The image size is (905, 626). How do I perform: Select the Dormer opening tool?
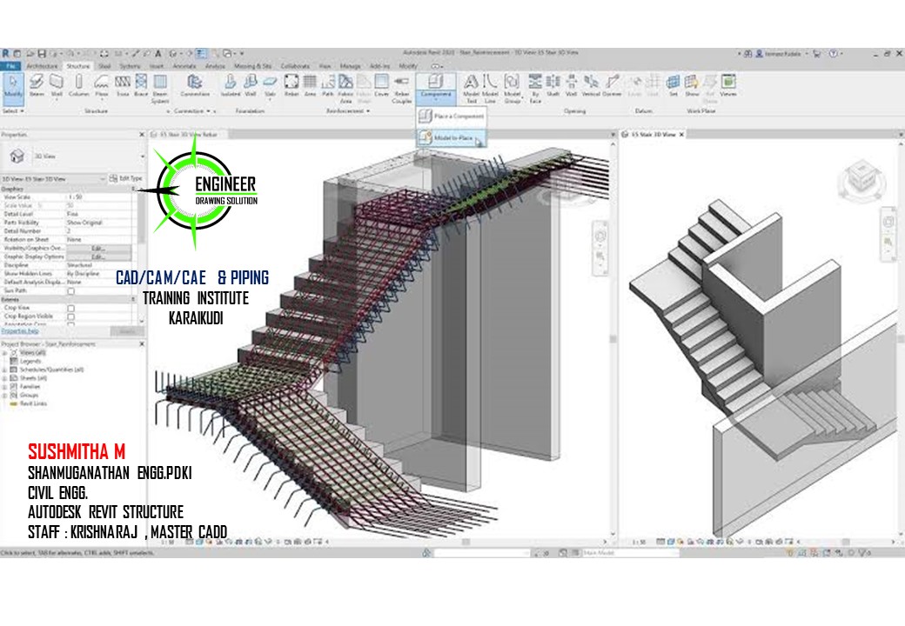pyautogui.click(x=612, y=85)
